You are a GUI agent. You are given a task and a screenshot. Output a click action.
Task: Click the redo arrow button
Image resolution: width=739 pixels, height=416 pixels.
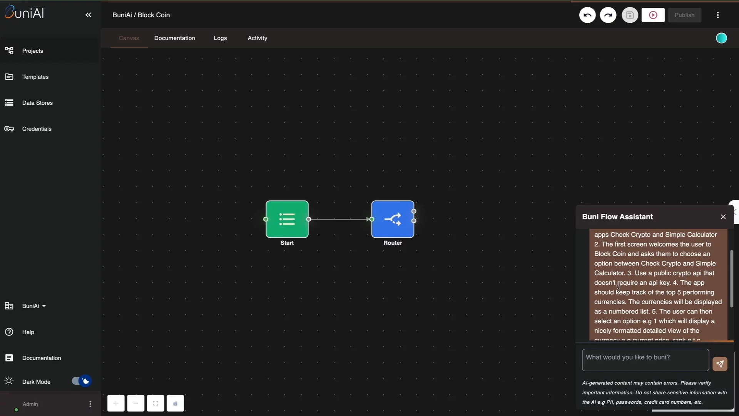(608, 15)
